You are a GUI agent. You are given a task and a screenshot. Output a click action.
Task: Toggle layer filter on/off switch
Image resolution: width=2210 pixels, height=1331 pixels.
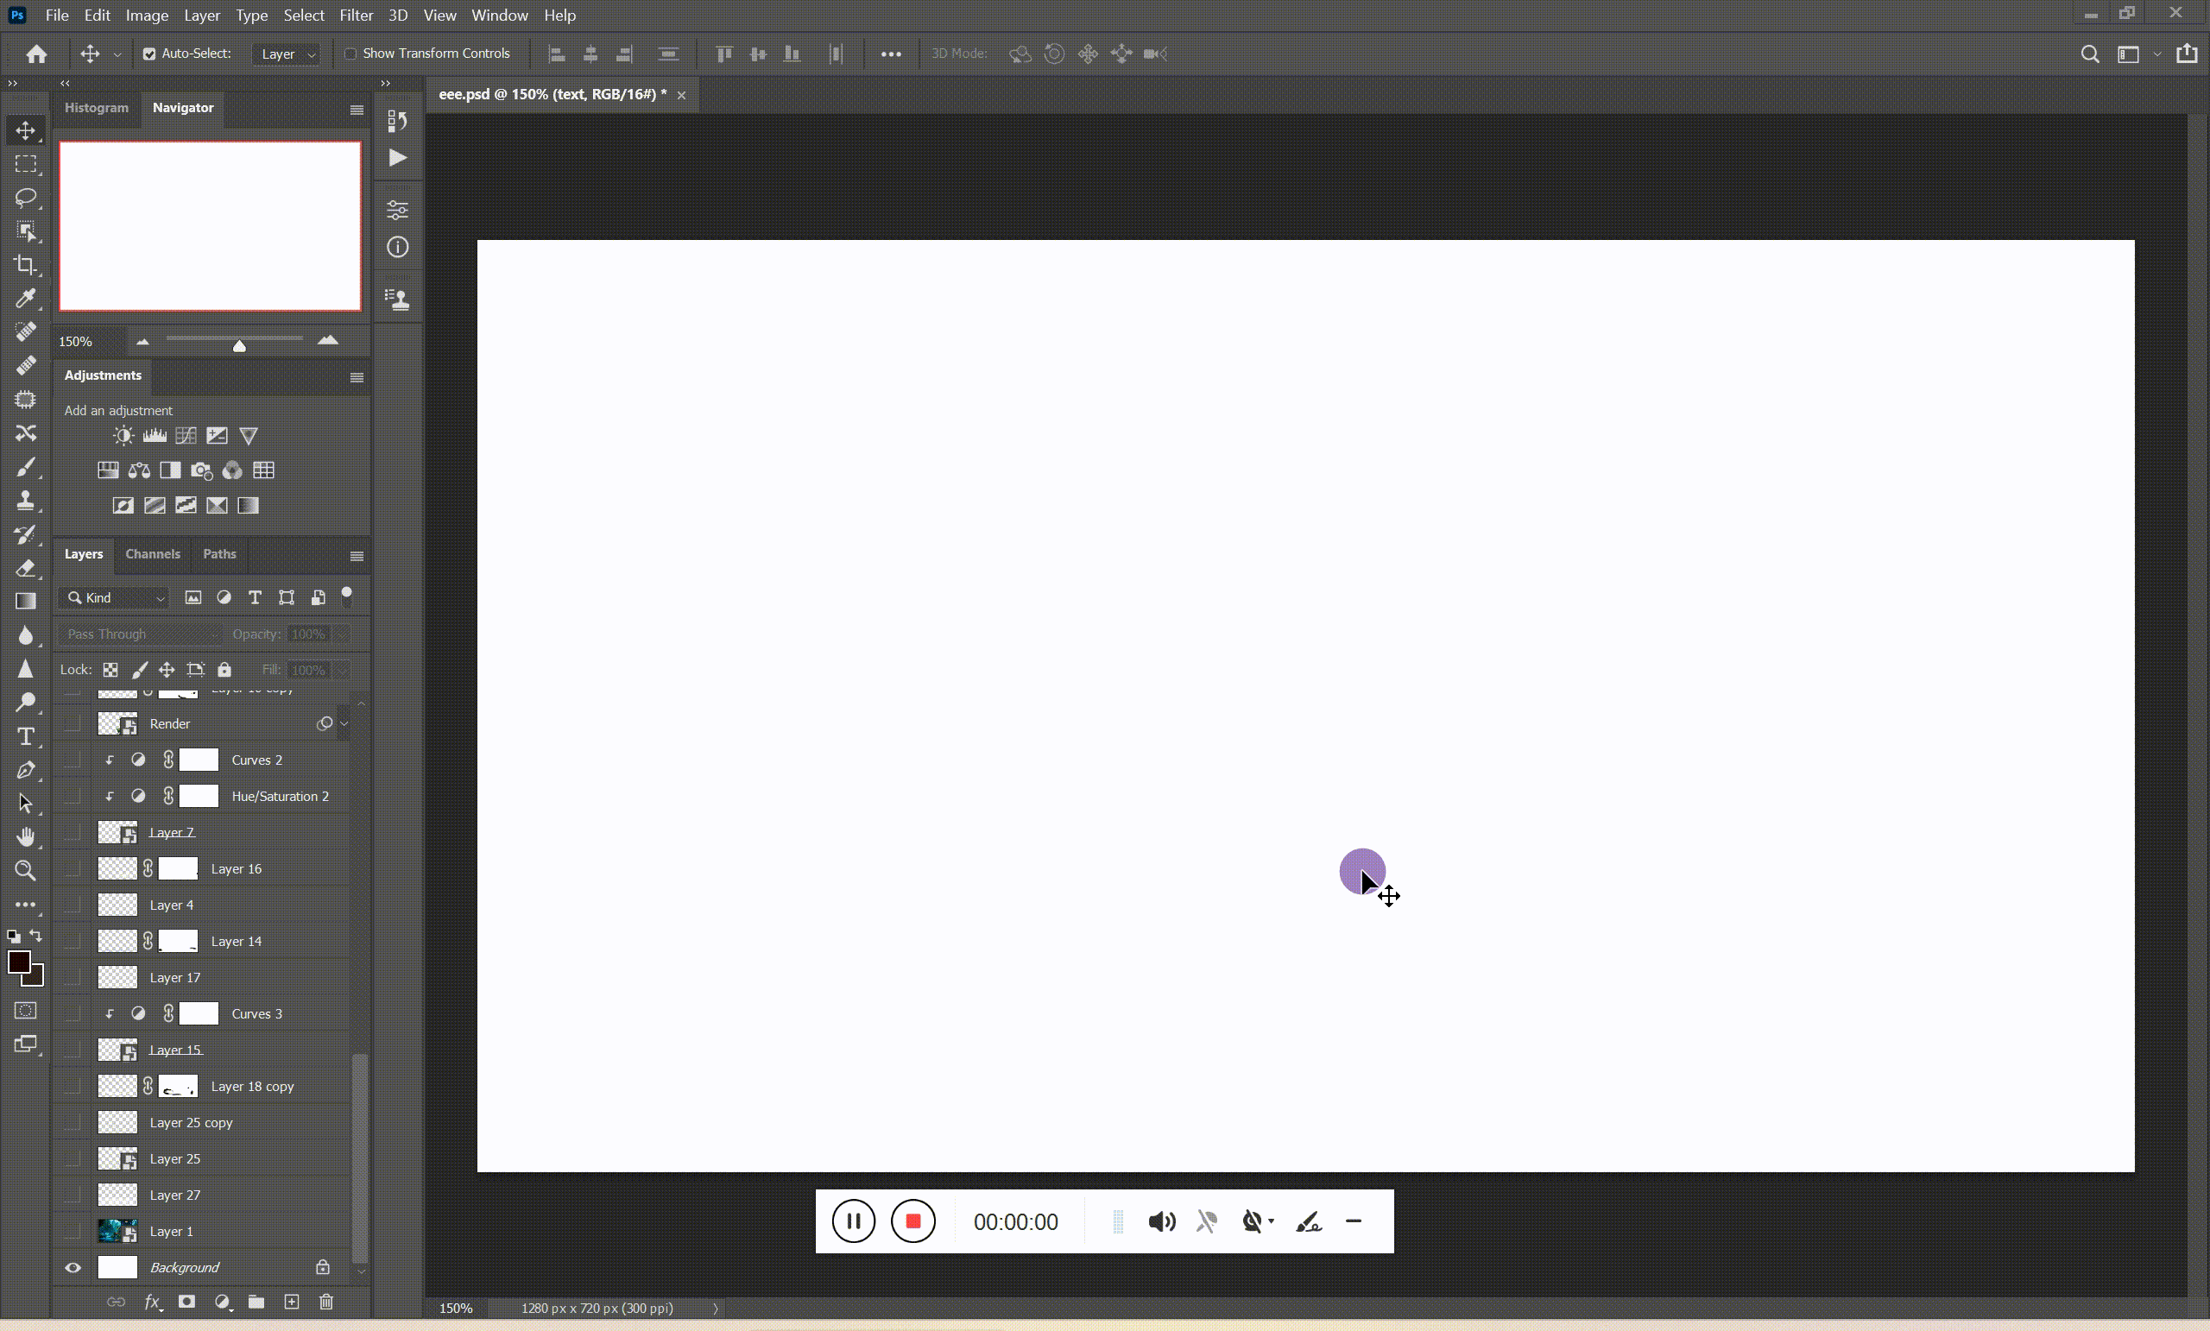[x=347, y=596]
